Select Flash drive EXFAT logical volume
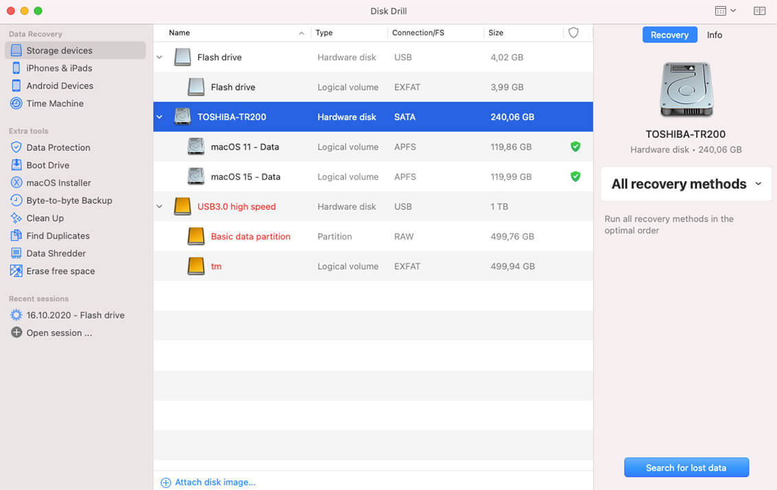This screenshot has height=490, width=777. (x=373, y=87)
